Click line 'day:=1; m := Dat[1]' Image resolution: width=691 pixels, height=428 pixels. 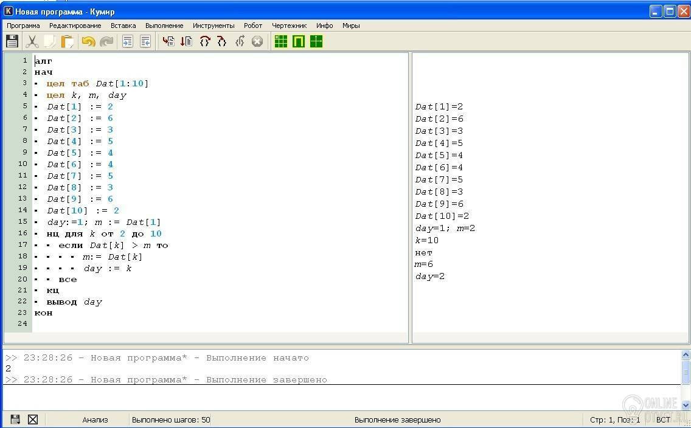click(104, 222)
